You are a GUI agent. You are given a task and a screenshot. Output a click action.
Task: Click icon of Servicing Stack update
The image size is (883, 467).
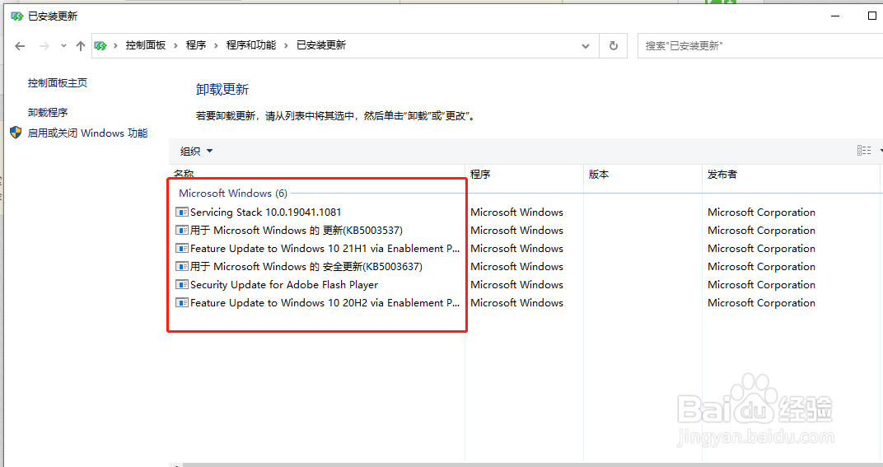pos(182,212)
